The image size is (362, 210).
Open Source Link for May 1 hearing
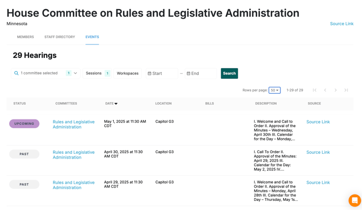tap(318, 122)
